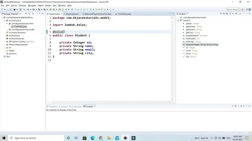Image resolution: width=252 pixels, height=141 pixels.
Task: Select pom.xml in Package Explorer
Action: coord(13,53)
